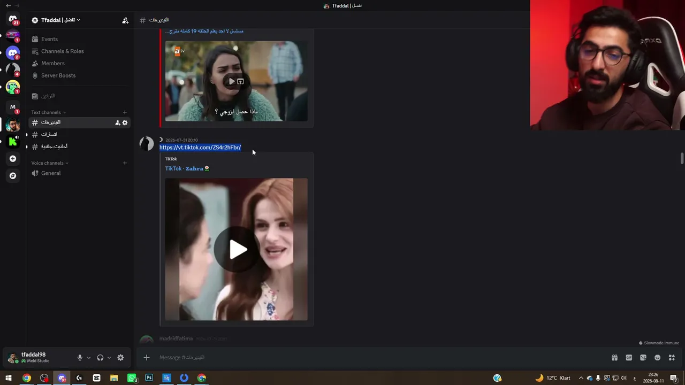The height and width of the screenshot is (385, 685).
Task: Open volume control in system tray
Action: coord(623,378)
